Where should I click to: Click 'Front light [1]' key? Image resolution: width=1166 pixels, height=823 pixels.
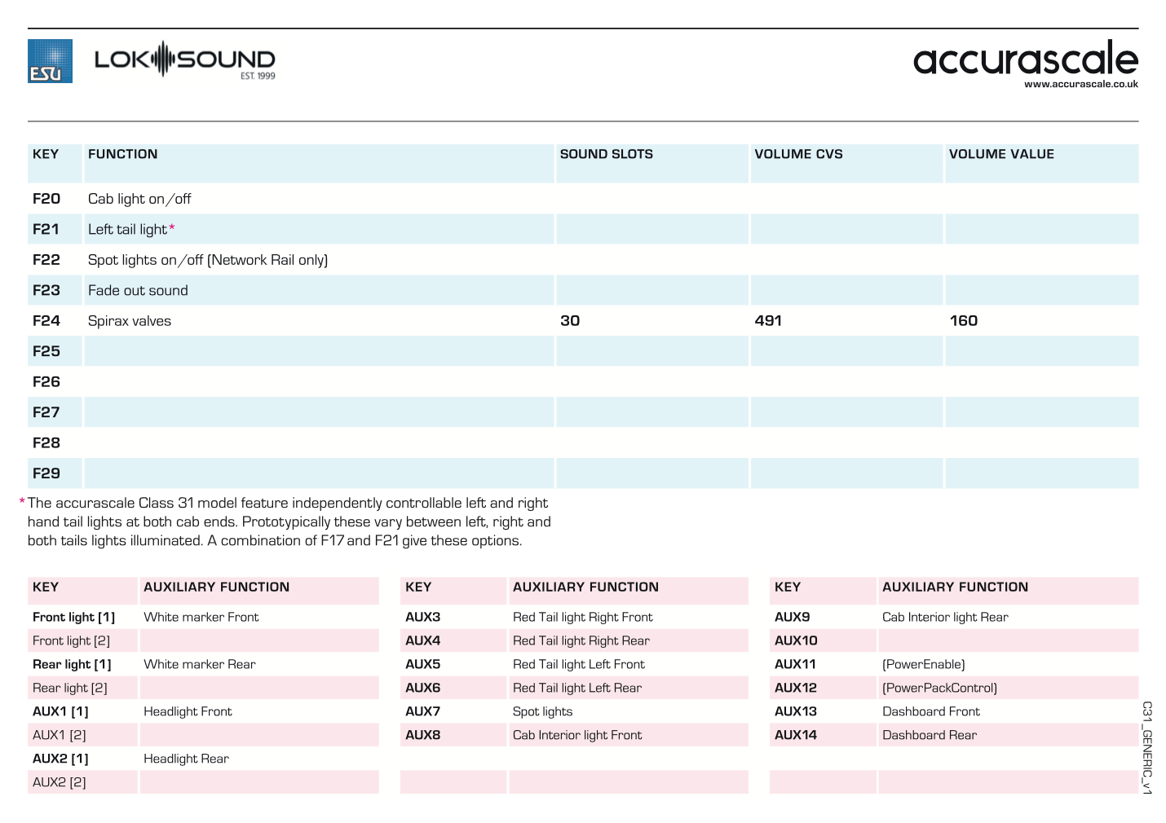tap(73, 618)
